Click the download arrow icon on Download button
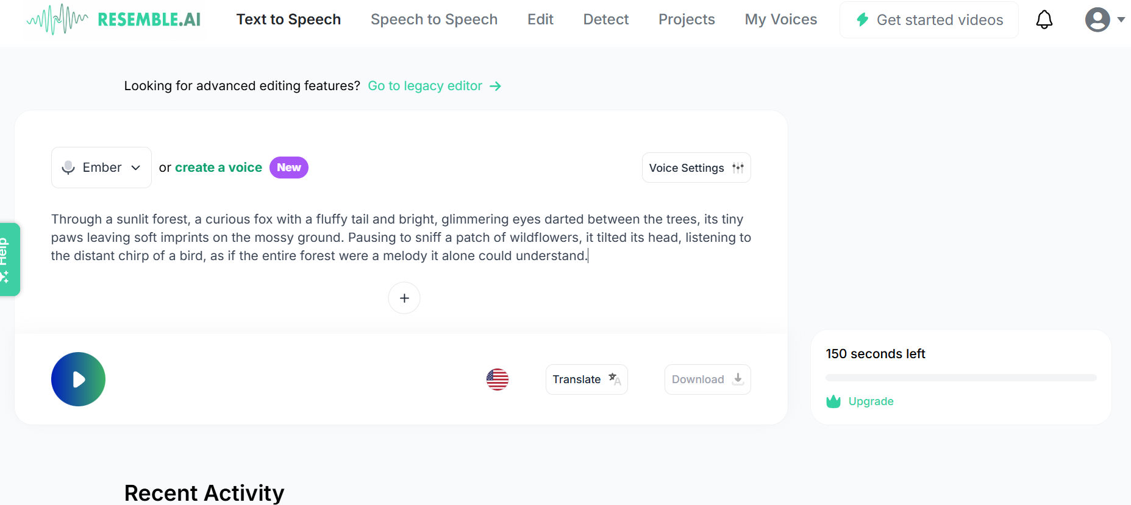 (738, 379)
